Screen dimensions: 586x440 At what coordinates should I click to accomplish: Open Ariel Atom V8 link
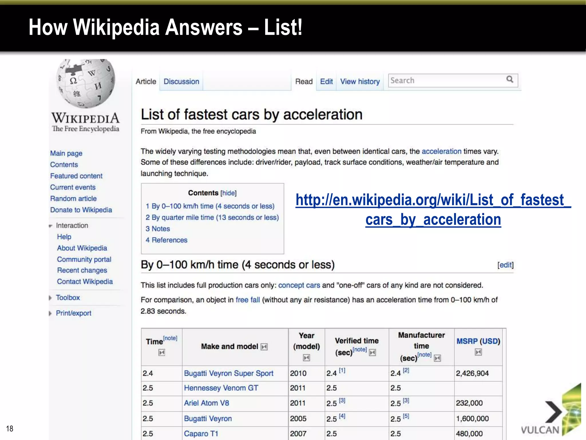(x=207, y=403)
